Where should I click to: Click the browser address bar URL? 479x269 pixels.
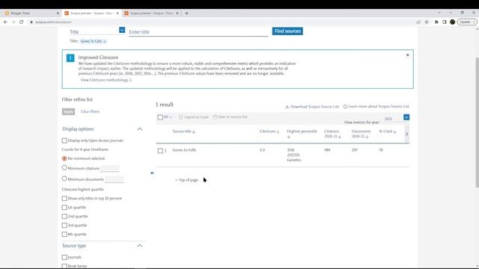pos(53,22)
